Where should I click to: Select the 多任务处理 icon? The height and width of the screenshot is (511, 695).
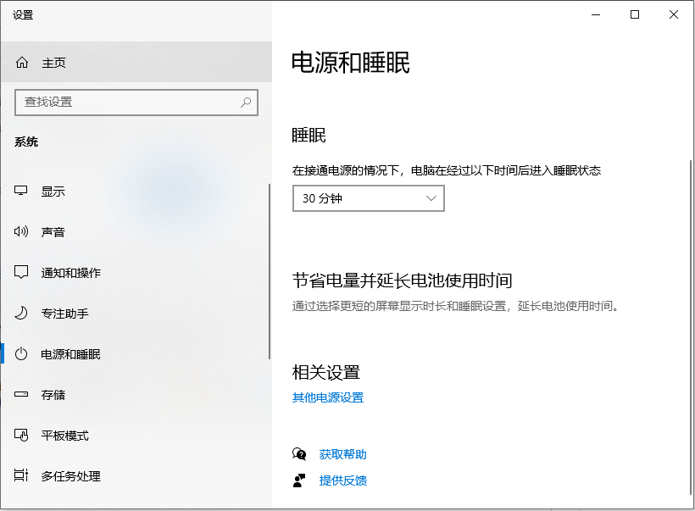tap(23, 476)
